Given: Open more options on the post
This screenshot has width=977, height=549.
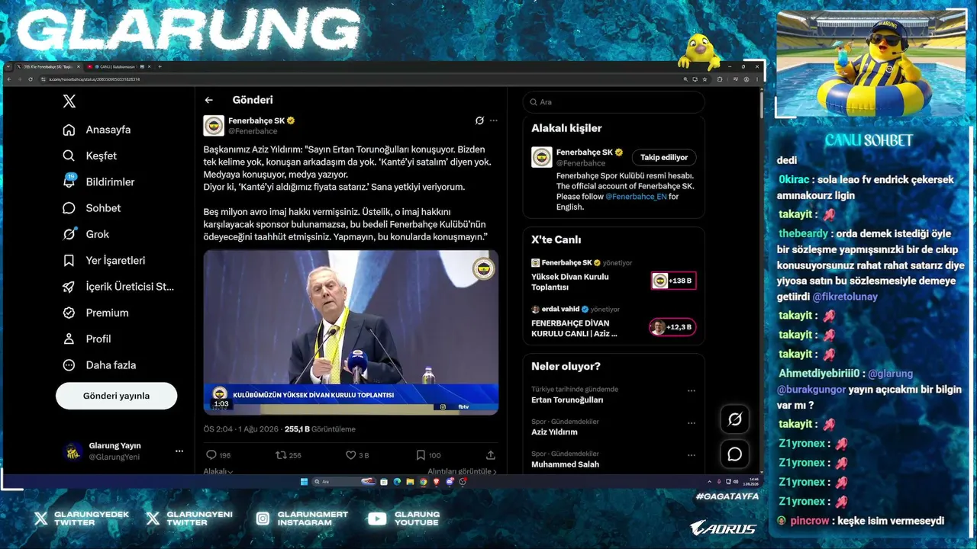Looking at the screenshot, I should point(493,120).
